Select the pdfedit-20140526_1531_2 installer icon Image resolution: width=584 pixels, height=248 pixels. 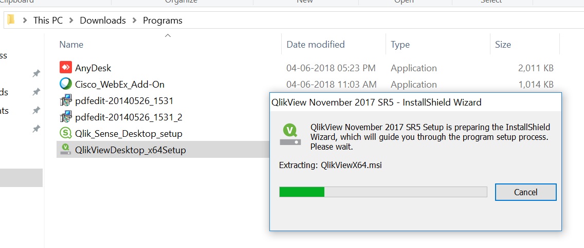point(66,117)
